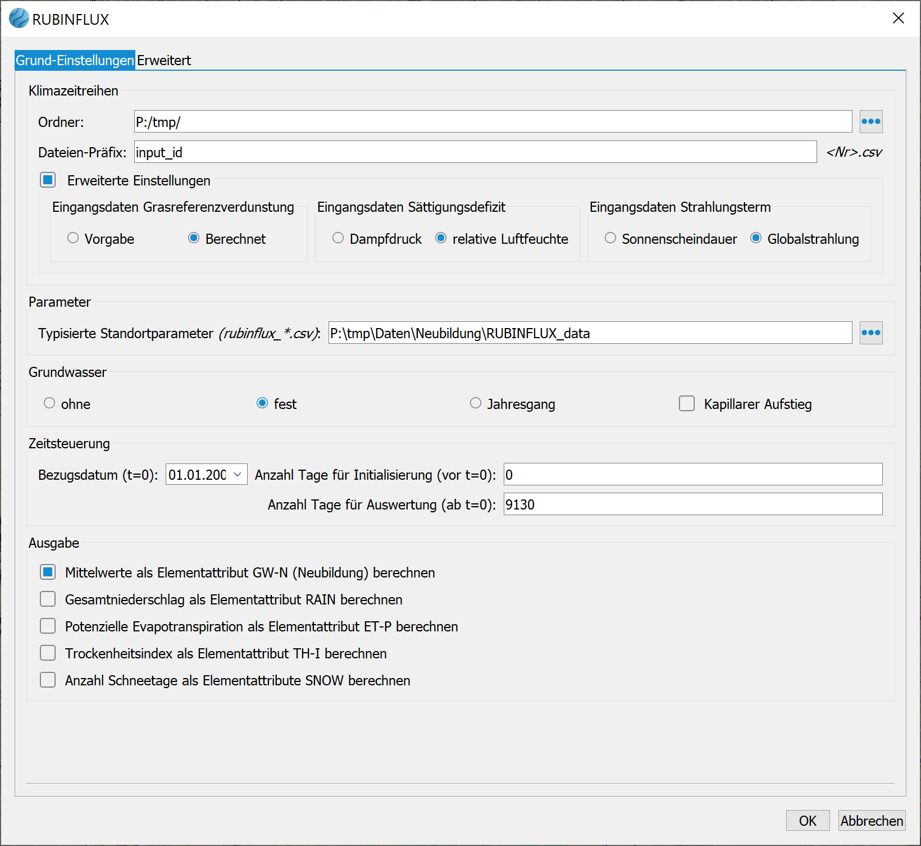Choose Dampfdruck for Sättigungsdefizit input
Viewport: 921px width, 846px height.
[338, 238]
